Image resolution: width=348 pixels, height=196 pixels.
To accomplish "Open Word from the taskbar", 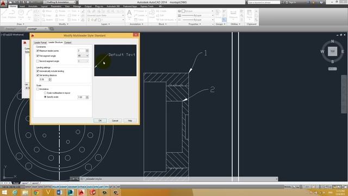I will tap(59, 192).
